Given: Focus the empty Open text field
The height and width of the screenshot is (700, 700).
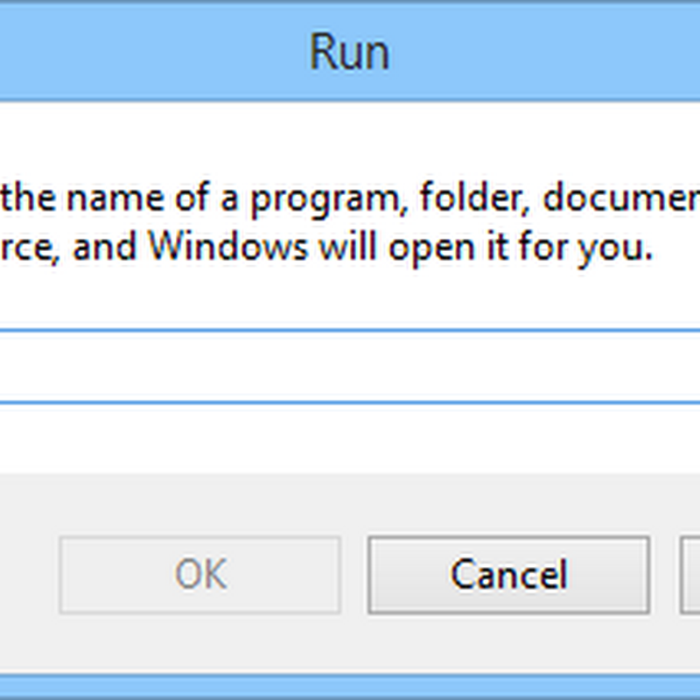Looking at the screenshot, I should tap(350, 367).
